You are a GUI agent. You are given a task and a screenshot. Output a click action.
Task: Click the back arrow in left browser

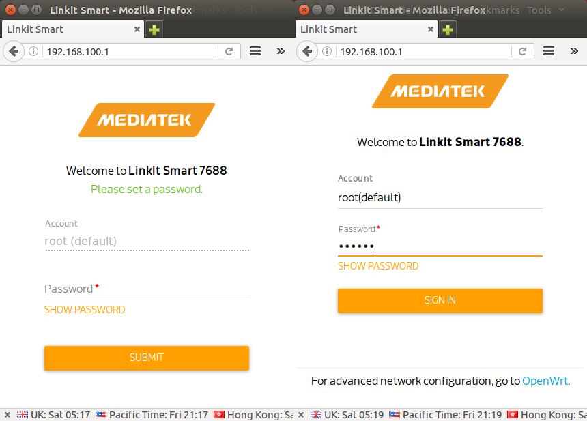coord(14,51)
